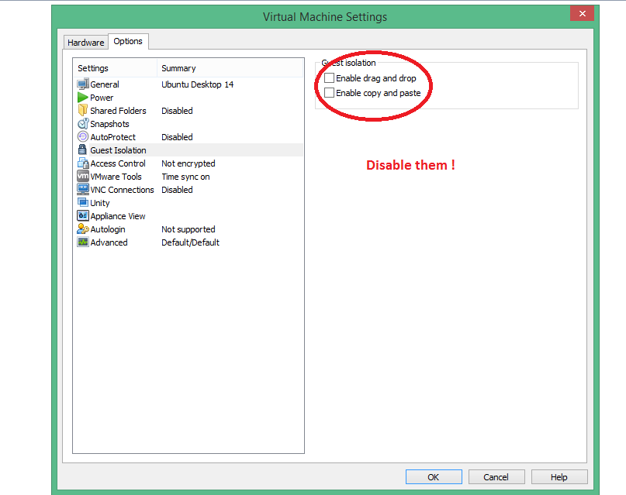Screen dimensions: 626x495
Task: Select the Shared Folders row label
Action: [x=118, y=111]
